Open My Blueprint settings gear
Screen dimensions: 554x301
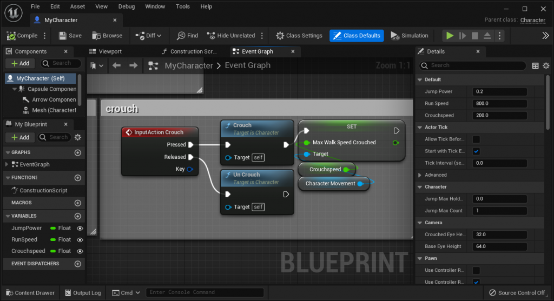(x=78, y=137)
